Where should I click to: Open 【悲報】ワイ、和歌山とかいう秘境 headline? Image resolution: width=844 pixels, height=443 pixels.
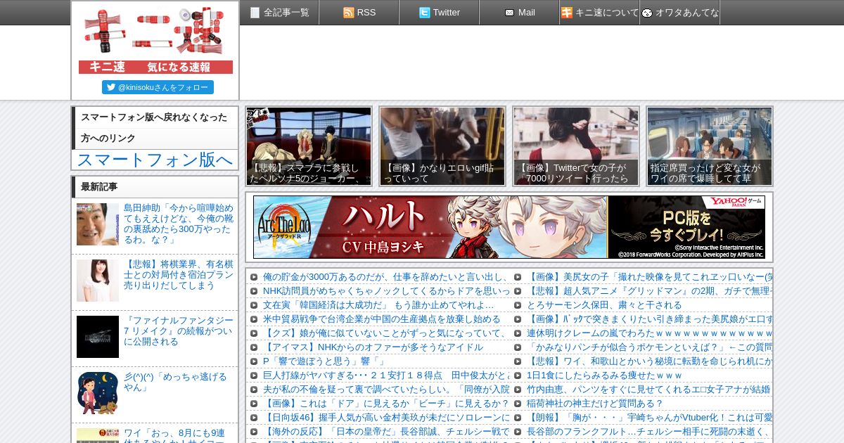650,361
